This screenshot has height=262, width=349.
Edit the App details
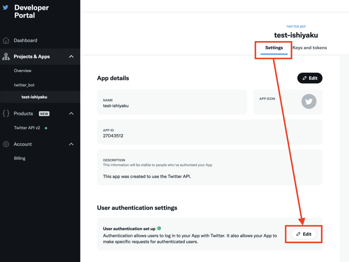(310, 78)
